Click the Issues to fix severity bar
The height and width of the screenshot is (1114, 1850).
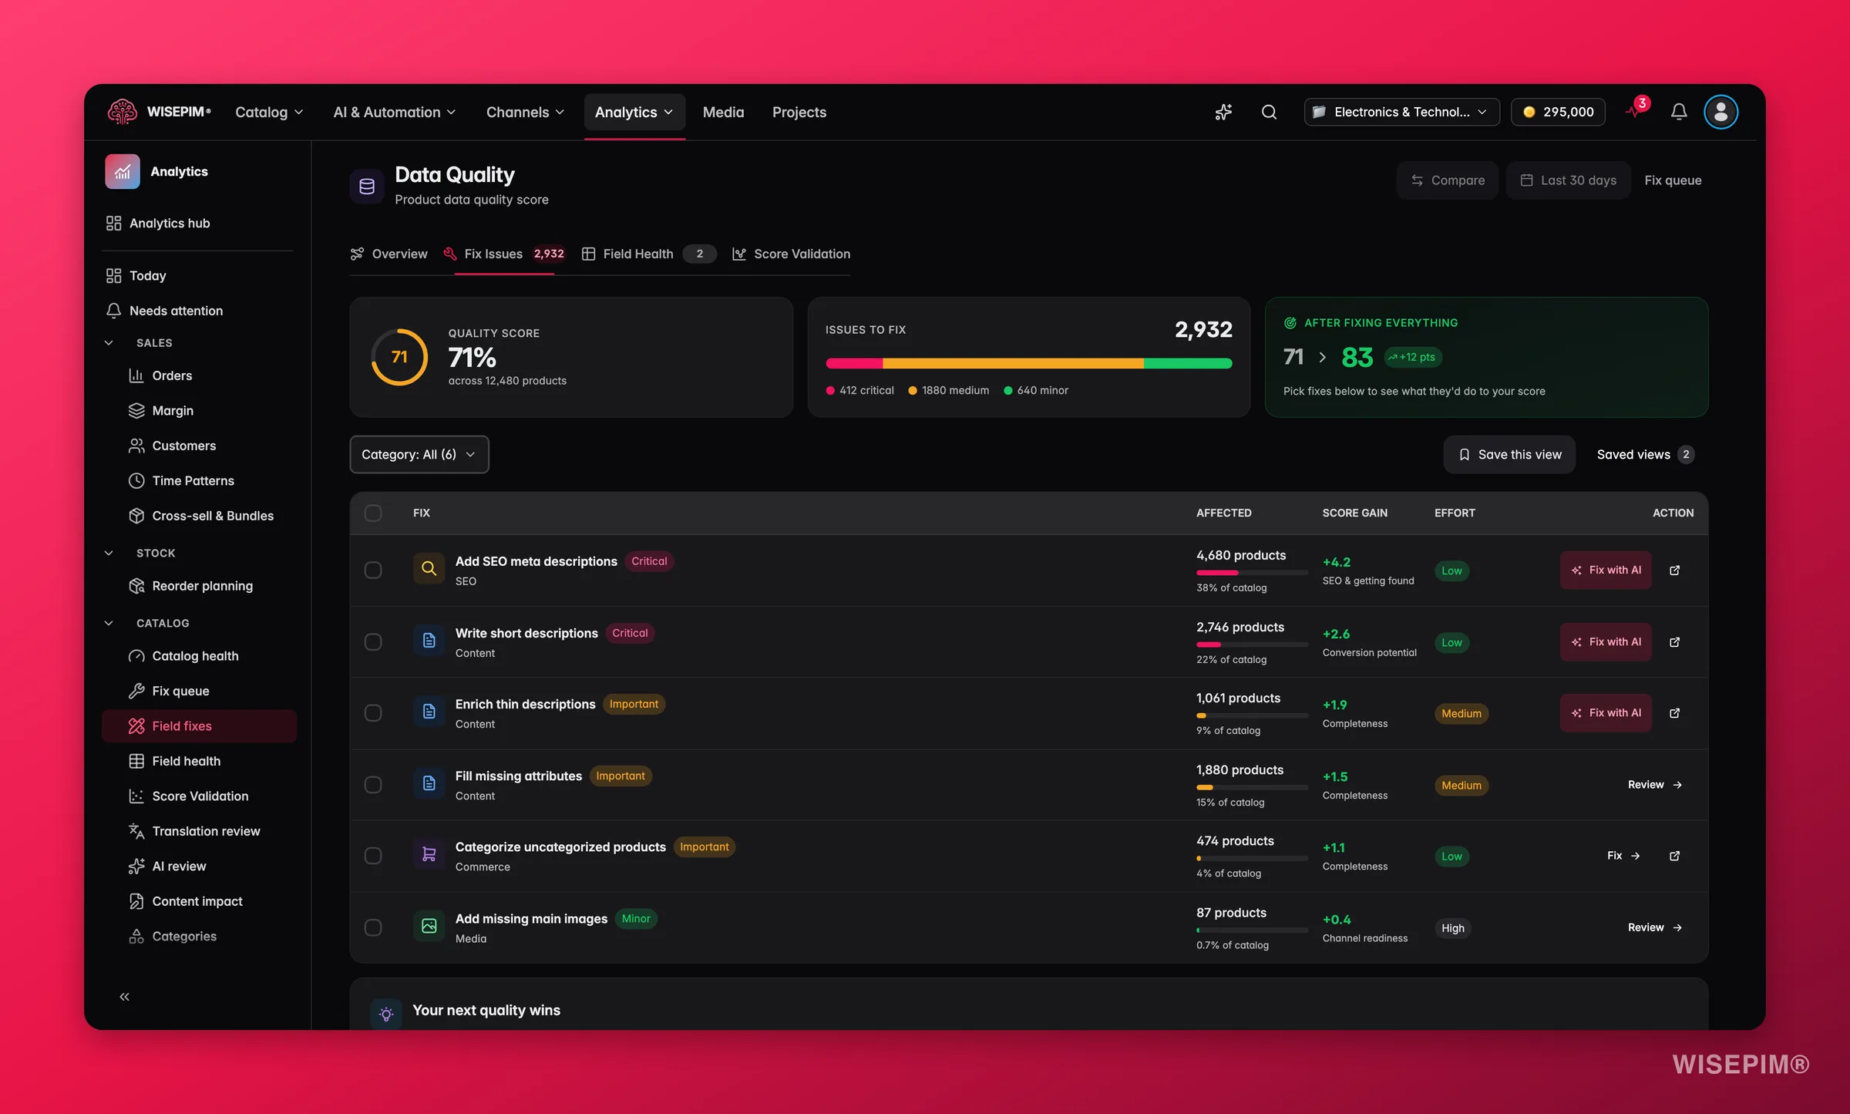click(x=1028, y=363)
